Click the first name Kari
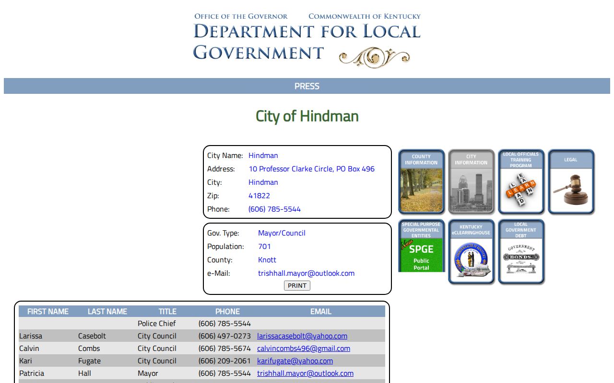Viewport: 614px width, 383px height. click(x=26, y=361)
